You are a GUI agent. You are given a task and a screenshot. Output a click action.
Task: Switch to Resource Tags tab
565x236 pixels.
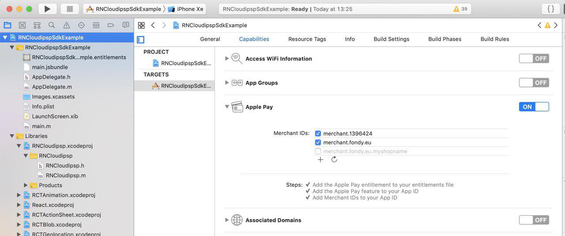(307, 39)
